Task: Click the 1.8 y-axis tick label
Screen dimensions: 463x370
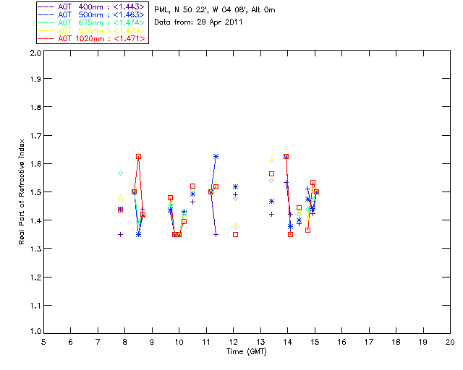Action: point(35,107)
